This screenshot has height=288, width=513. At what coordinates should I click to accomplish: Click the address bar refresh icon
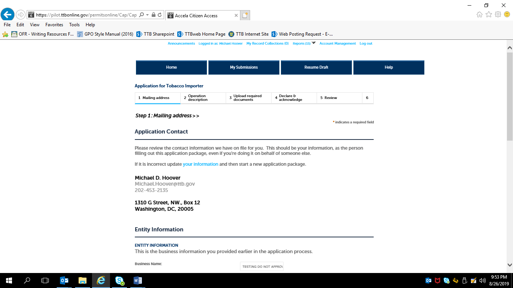point(160,15)
